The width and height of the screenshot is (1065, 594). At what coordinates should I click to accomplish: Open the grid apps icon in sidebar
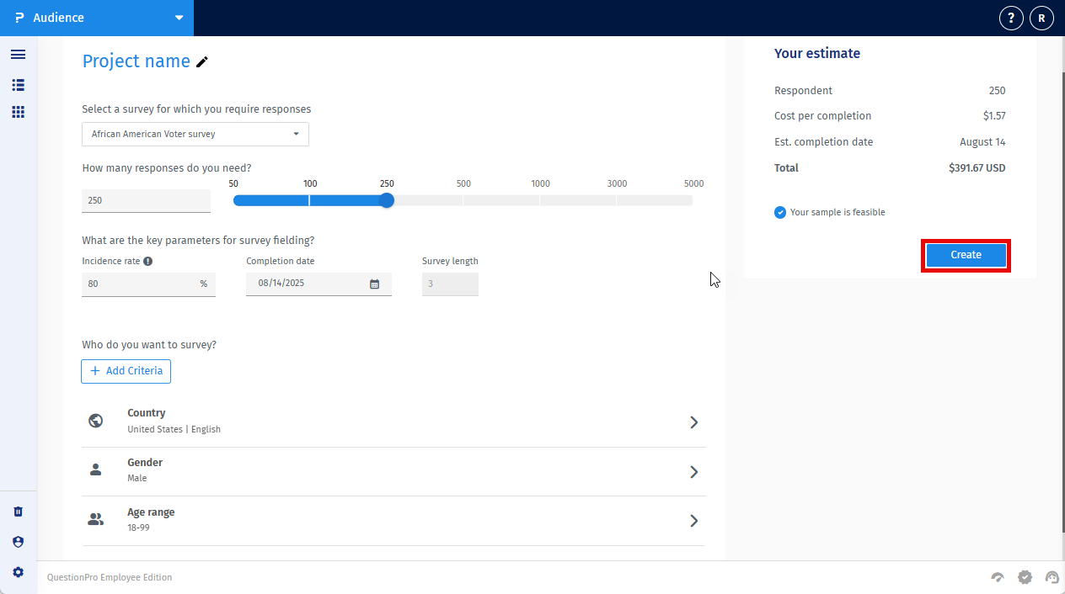coord(18,112)
